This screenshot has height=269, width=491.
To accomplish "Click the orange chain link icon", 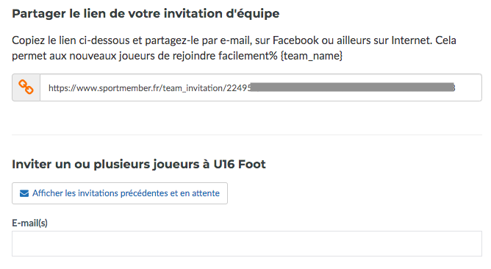I will coord(26,87).
